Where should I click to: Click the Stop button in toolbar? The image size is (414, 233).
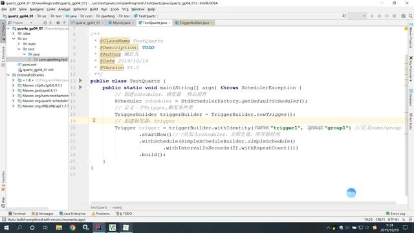[x=394, y=16]
